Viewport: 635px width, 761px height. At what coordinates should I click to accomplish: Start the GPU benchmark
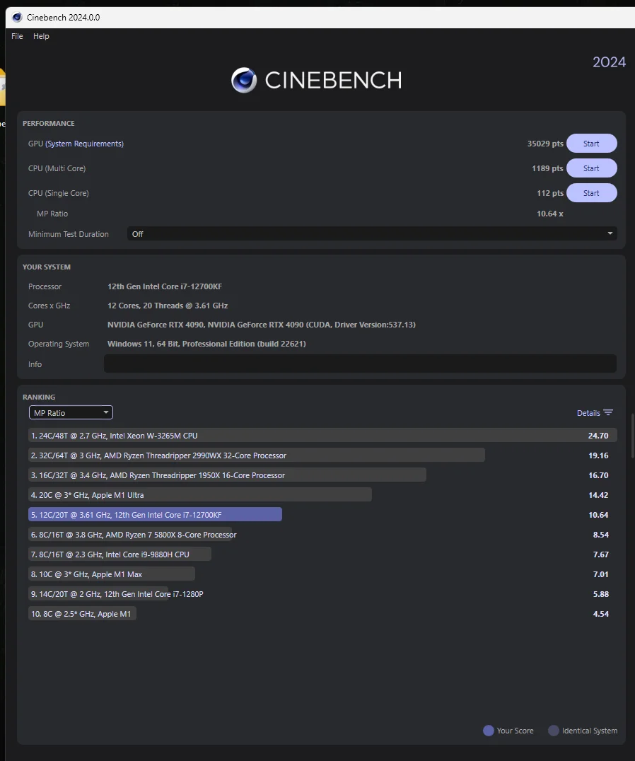591,144
